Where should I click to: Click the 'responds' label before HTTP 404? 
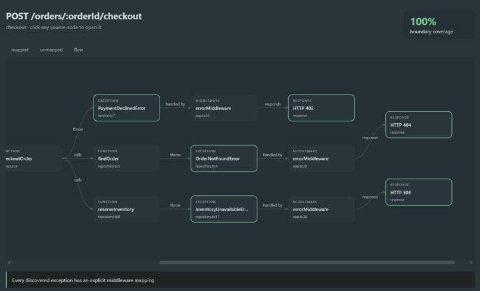coord(370,137)
